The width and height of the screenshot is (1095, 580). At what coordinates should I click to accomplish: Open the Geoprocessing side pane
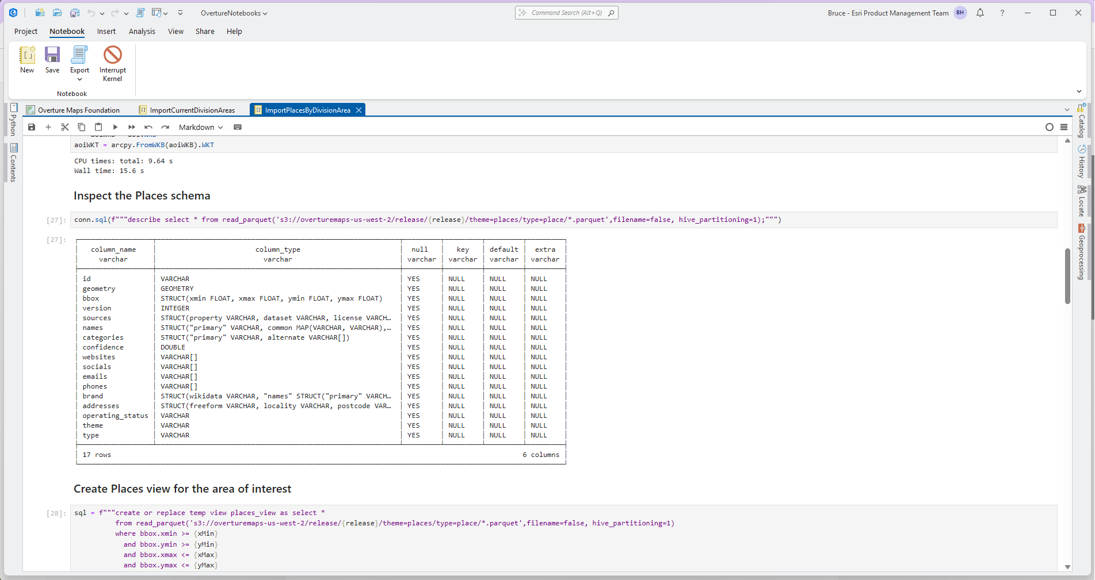[1082, 252]
